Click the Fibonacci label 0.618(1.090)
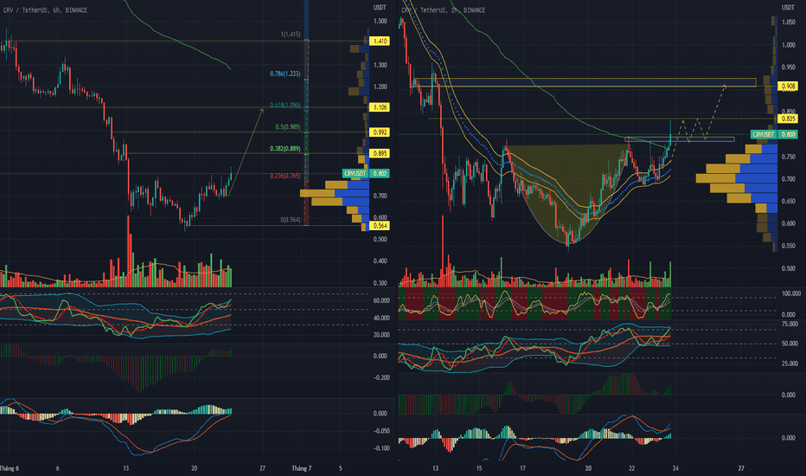806x476 pixels. click(285, 105)
